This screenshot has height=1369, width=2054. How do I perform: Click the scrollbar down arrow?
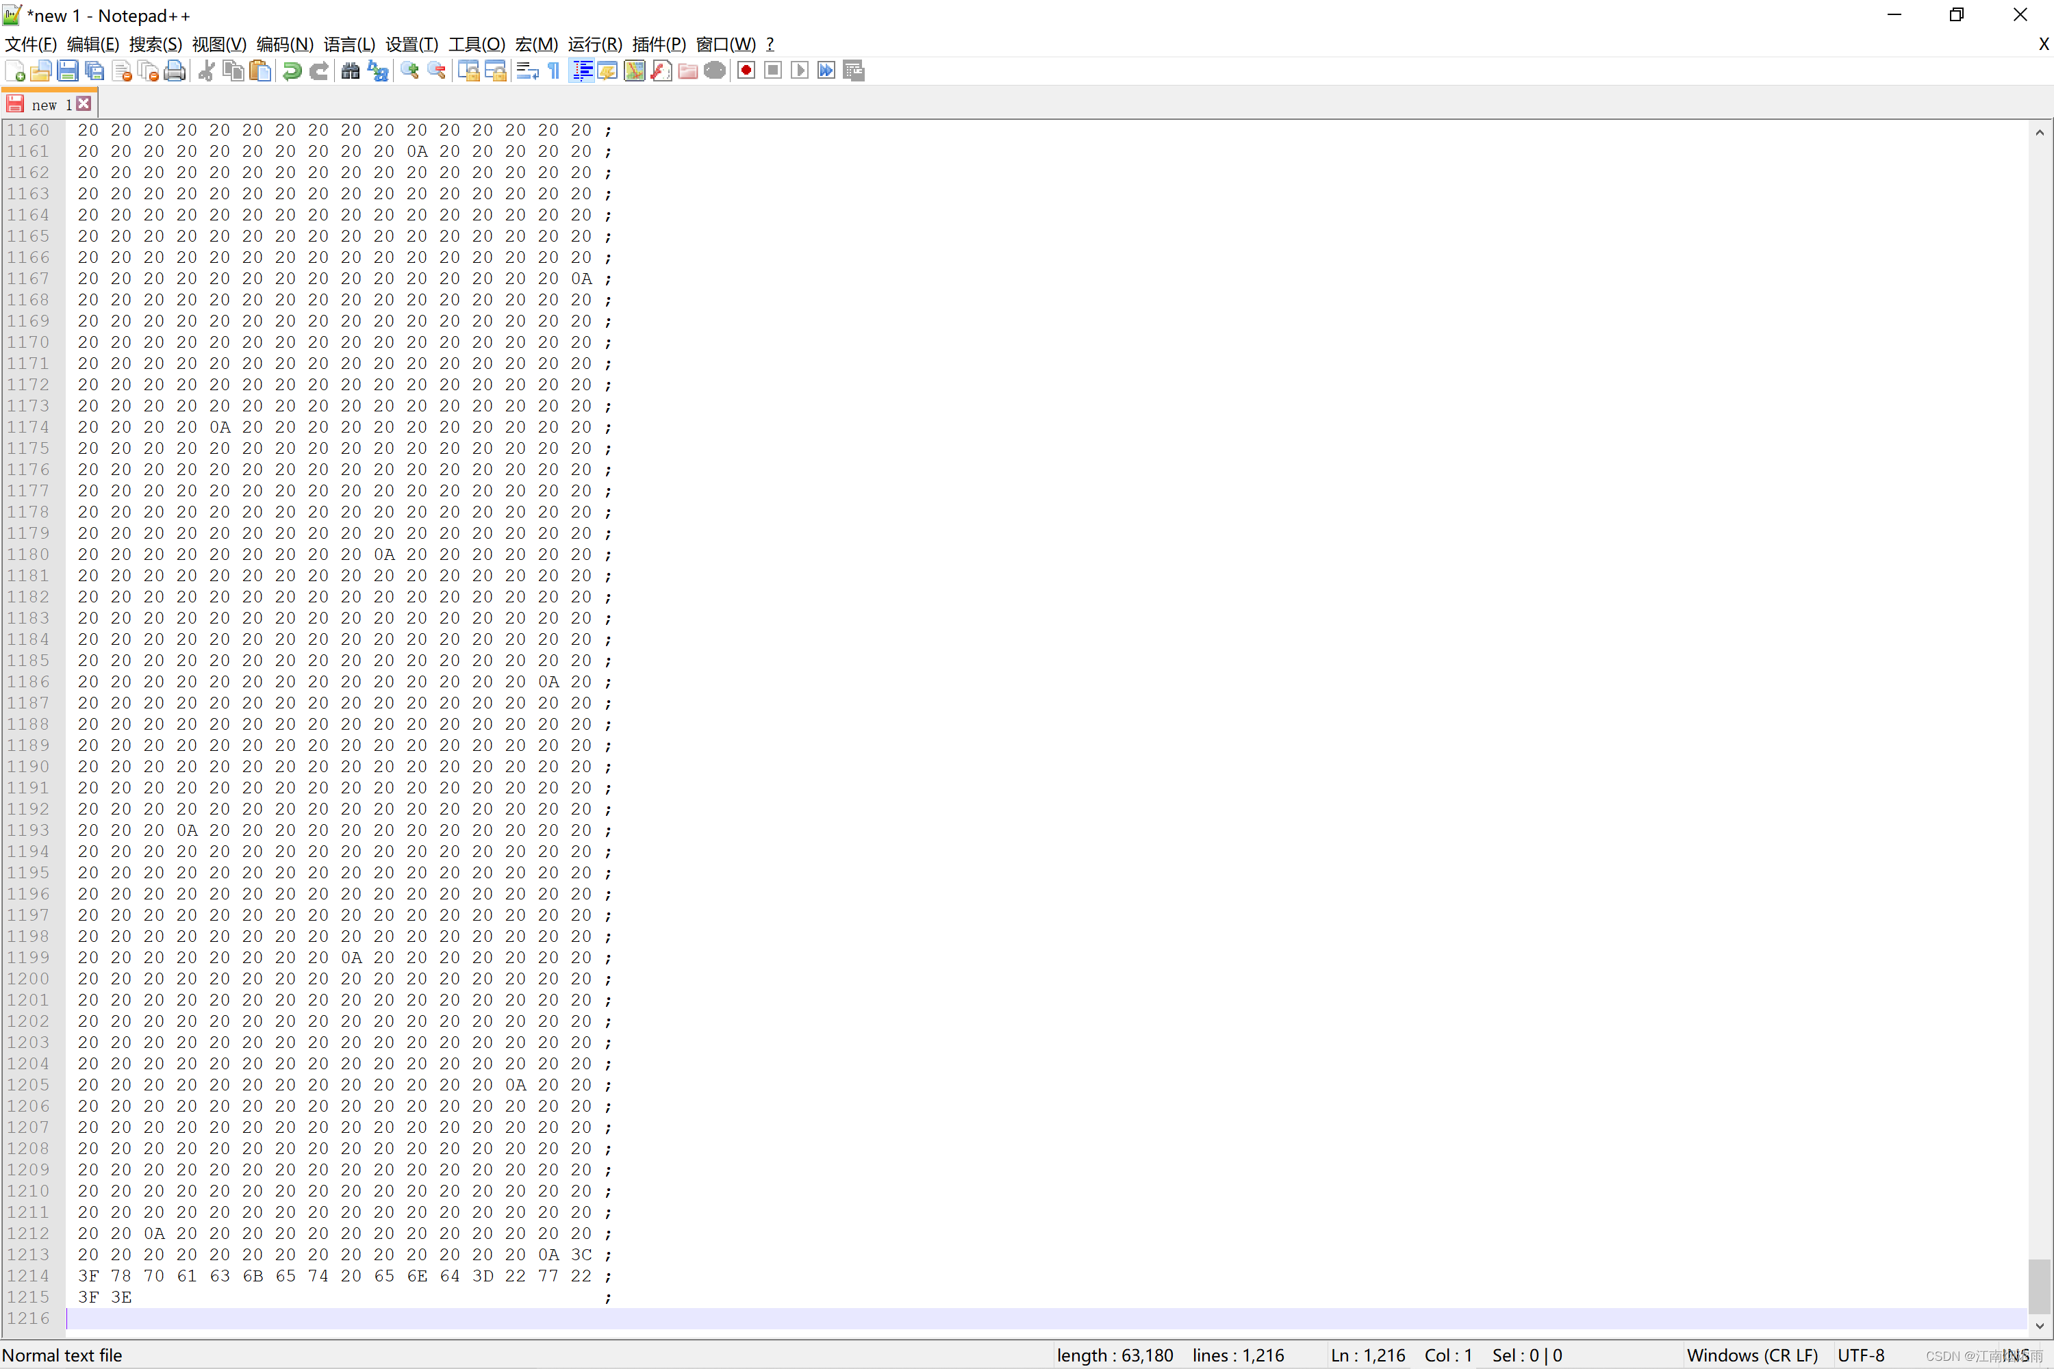pyautogui.click(x=2040, y=1327)
